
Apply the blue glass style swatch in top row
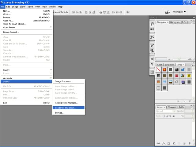tap(183, 70)
